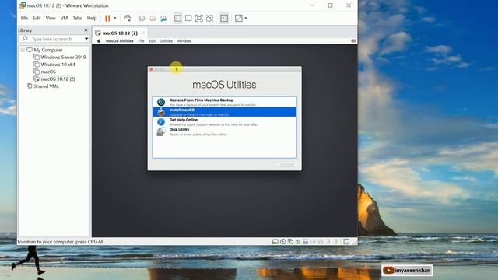Viewport: 498px width, 280px height.
Task: Enter full screen mode icon
Action: 199,18
